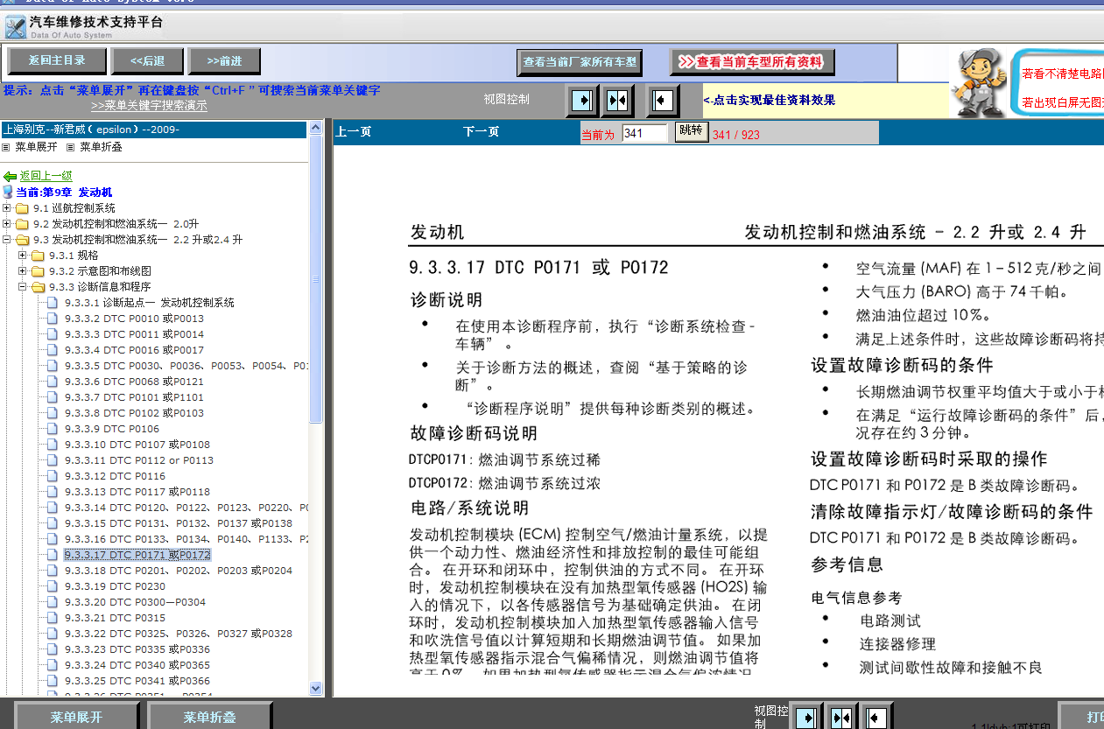
Task: Click the sidebar scrollbar down arrow
Action: click(x=316, y=689)
